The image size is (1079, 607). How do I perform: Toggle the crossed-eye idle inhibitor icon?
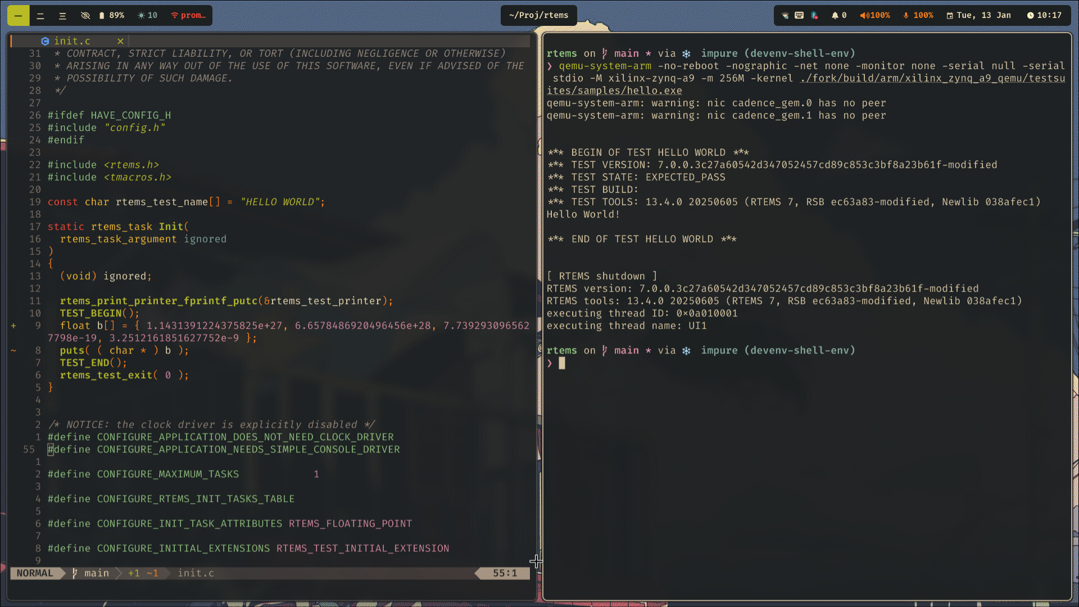[85, 15]
